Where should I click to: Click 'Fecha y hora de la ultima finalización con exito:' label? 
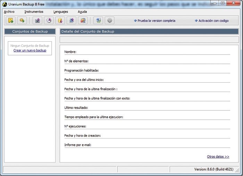pos(97,98)
